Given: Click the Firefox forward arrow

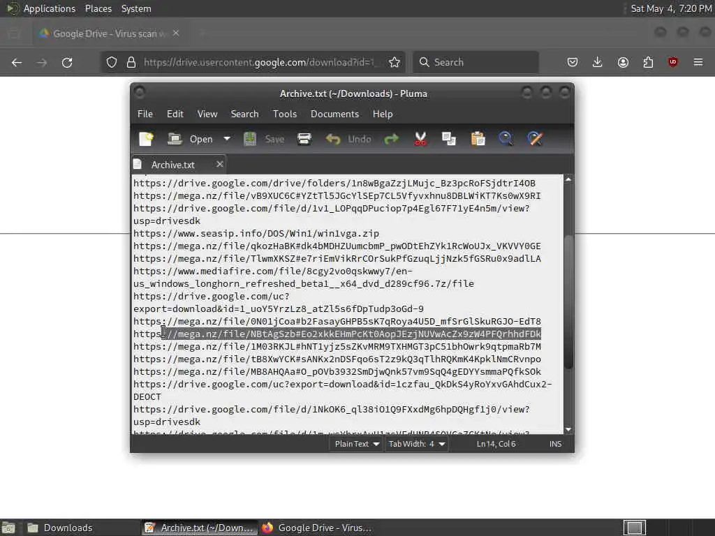Looking at the screenshot, I should 42,62.
